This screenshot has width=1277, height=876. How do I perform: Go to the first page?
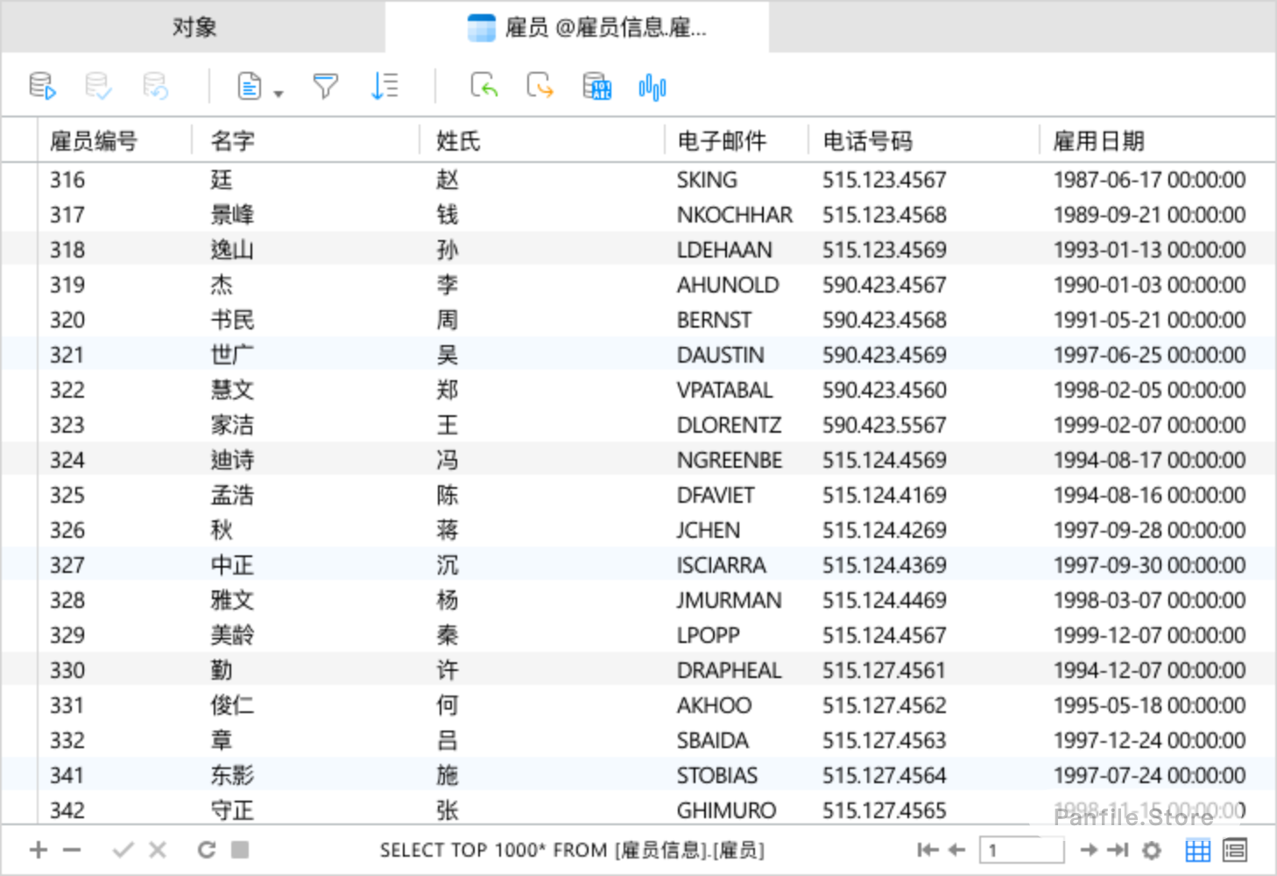[x=928, y=850]
